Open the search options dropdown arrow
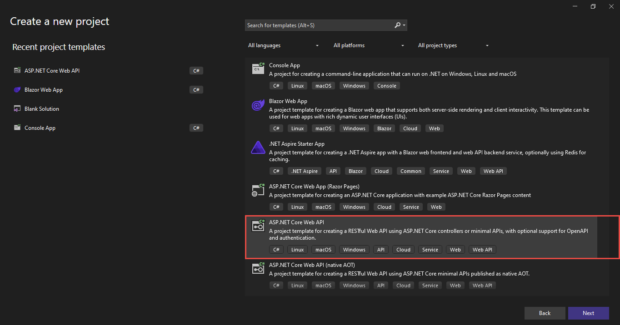The image size is (620, 325). click(x=403, y=25)
